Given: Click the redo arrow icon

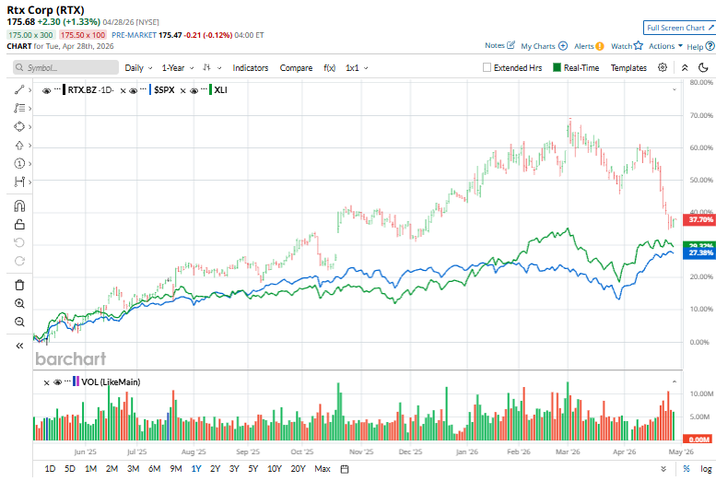Looking at the screenshot, I should coord(19,261).
